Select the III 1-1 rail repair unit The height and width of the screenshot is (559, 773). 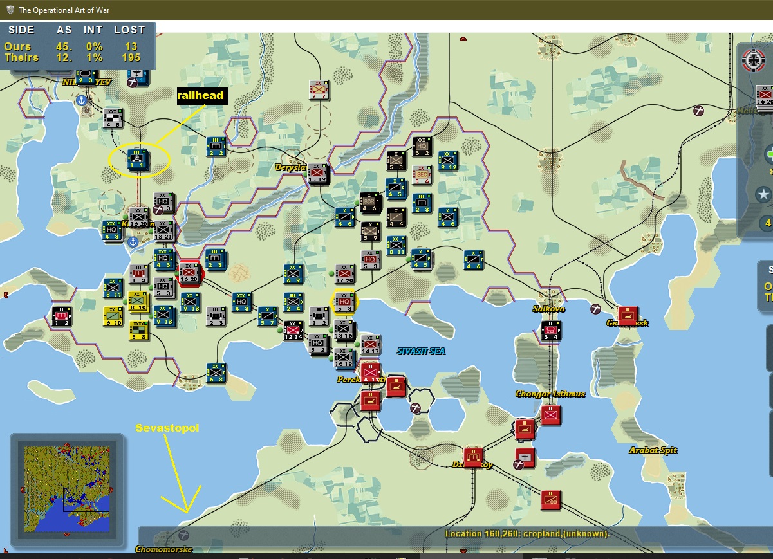138,159
